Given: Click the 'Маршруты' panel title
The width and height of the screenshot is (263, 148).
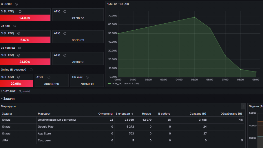Looking at the screenshot, I should 8,106.
